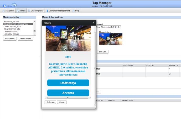Click the preview horizontal scrollbar thumb

tap(68, 98)
